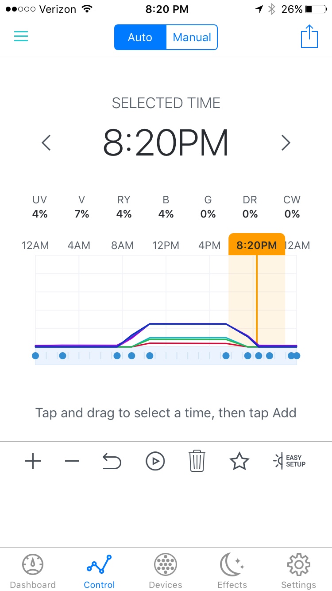
Task: Delete using the trash can icon
Action: 197,461
